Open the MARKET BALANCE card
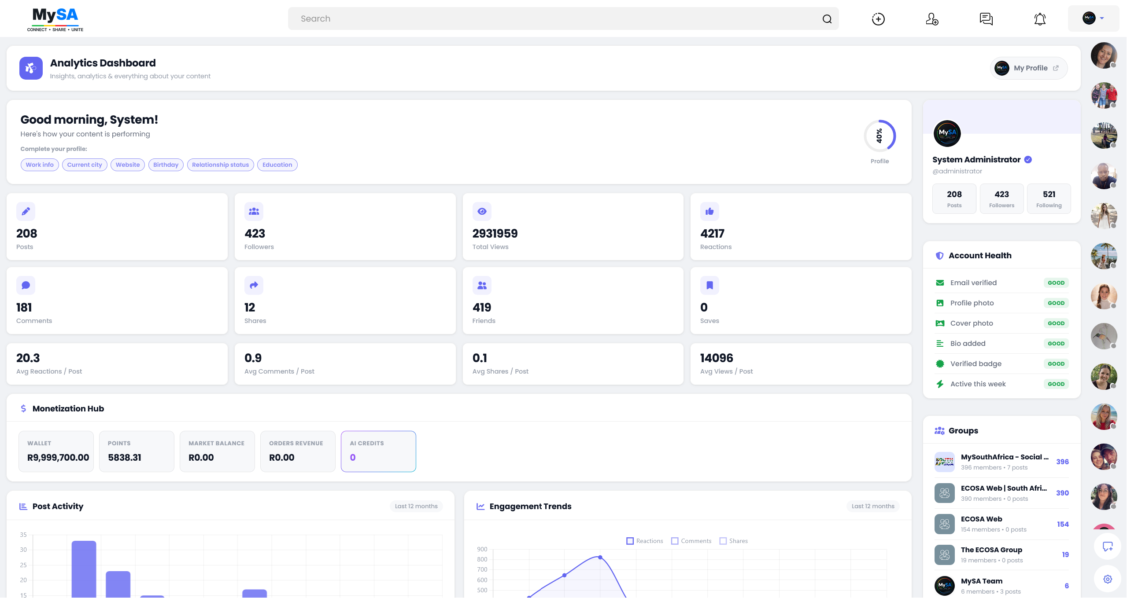 217,451
